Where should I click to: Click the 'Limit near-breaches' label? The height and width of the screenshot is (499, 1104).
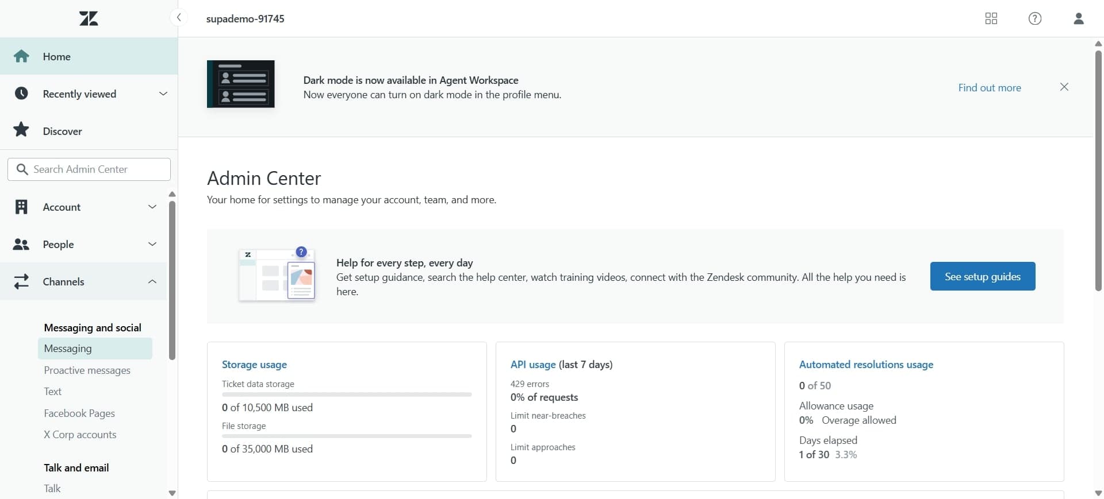click(548, 416)
